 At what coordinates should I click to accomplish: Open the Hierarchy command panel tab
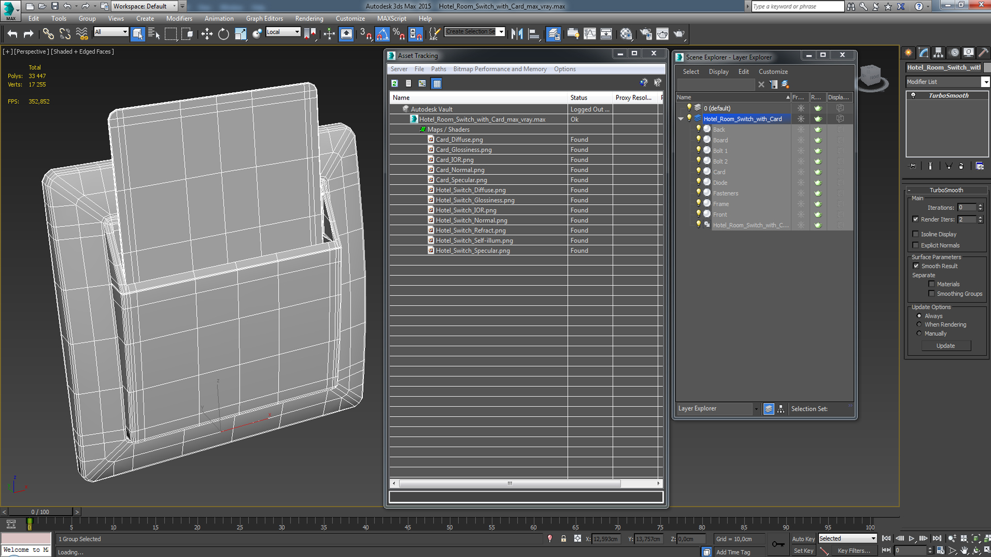coord(938,53)
